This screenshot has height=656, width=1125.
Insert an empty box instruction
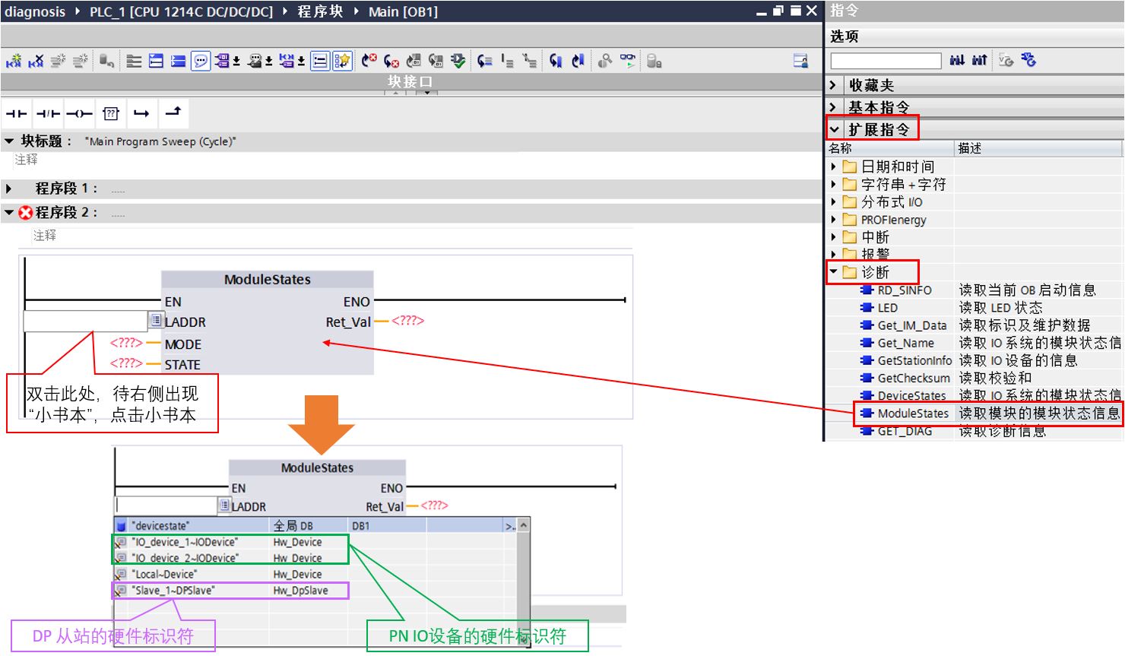(111, 114)
